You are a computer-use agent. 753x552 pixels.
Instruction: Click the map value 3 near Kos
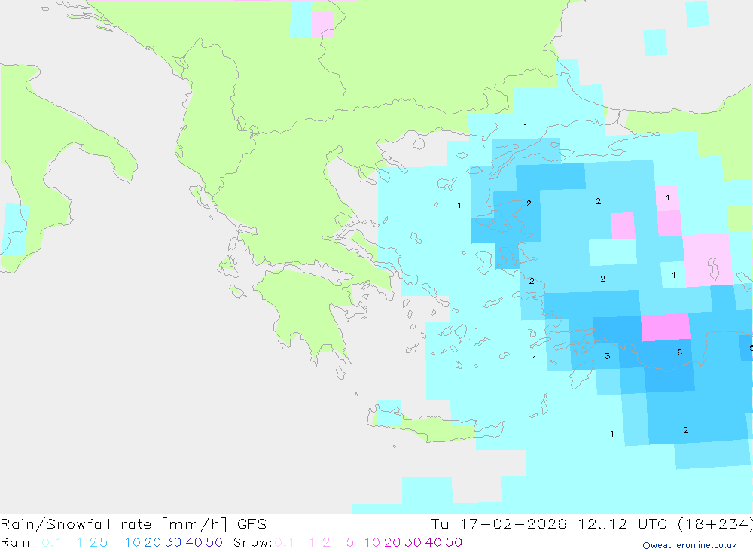pos(608,356)
